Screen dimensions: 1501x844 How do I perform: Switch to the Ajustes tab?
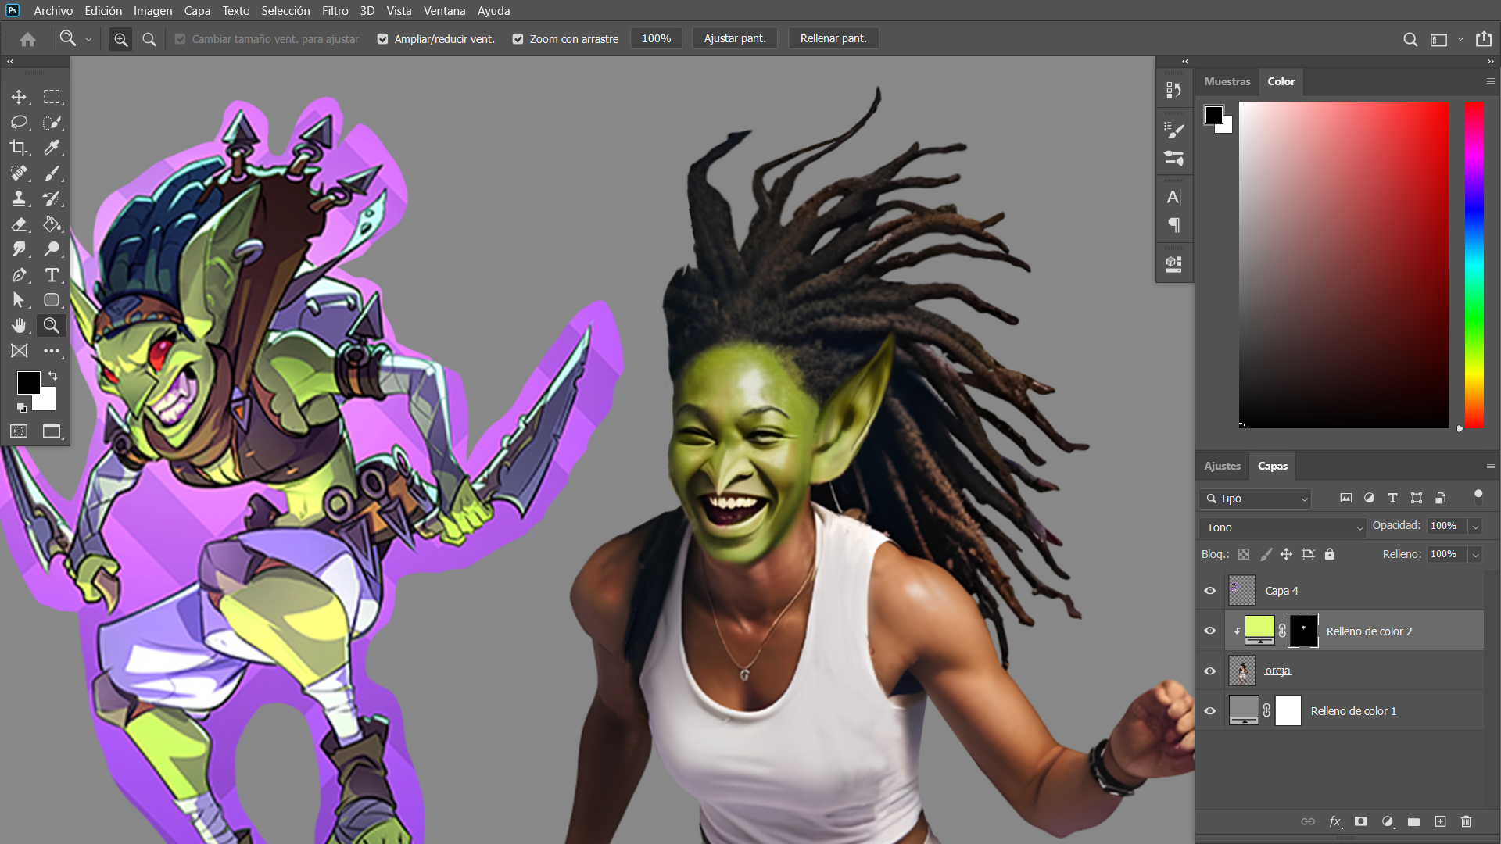pos(1222,466)
